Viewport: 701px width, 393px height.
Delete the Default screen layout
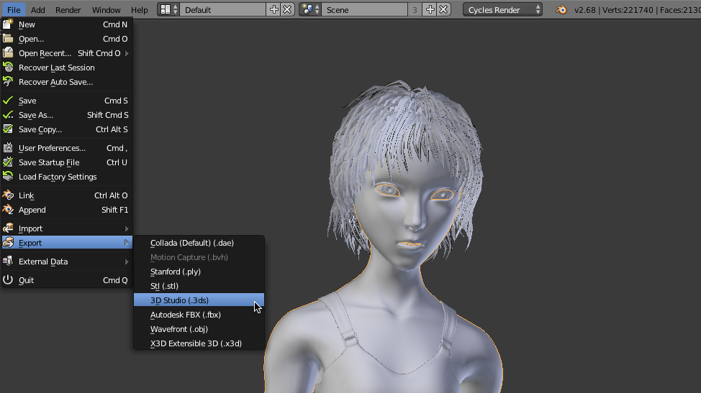[x=287, y=10]
